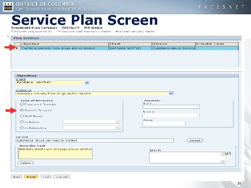Click the Service field with Substance Abuse Services/In-Patient
This screenshot has height=188, width=251.
click(x=94, y=140)
